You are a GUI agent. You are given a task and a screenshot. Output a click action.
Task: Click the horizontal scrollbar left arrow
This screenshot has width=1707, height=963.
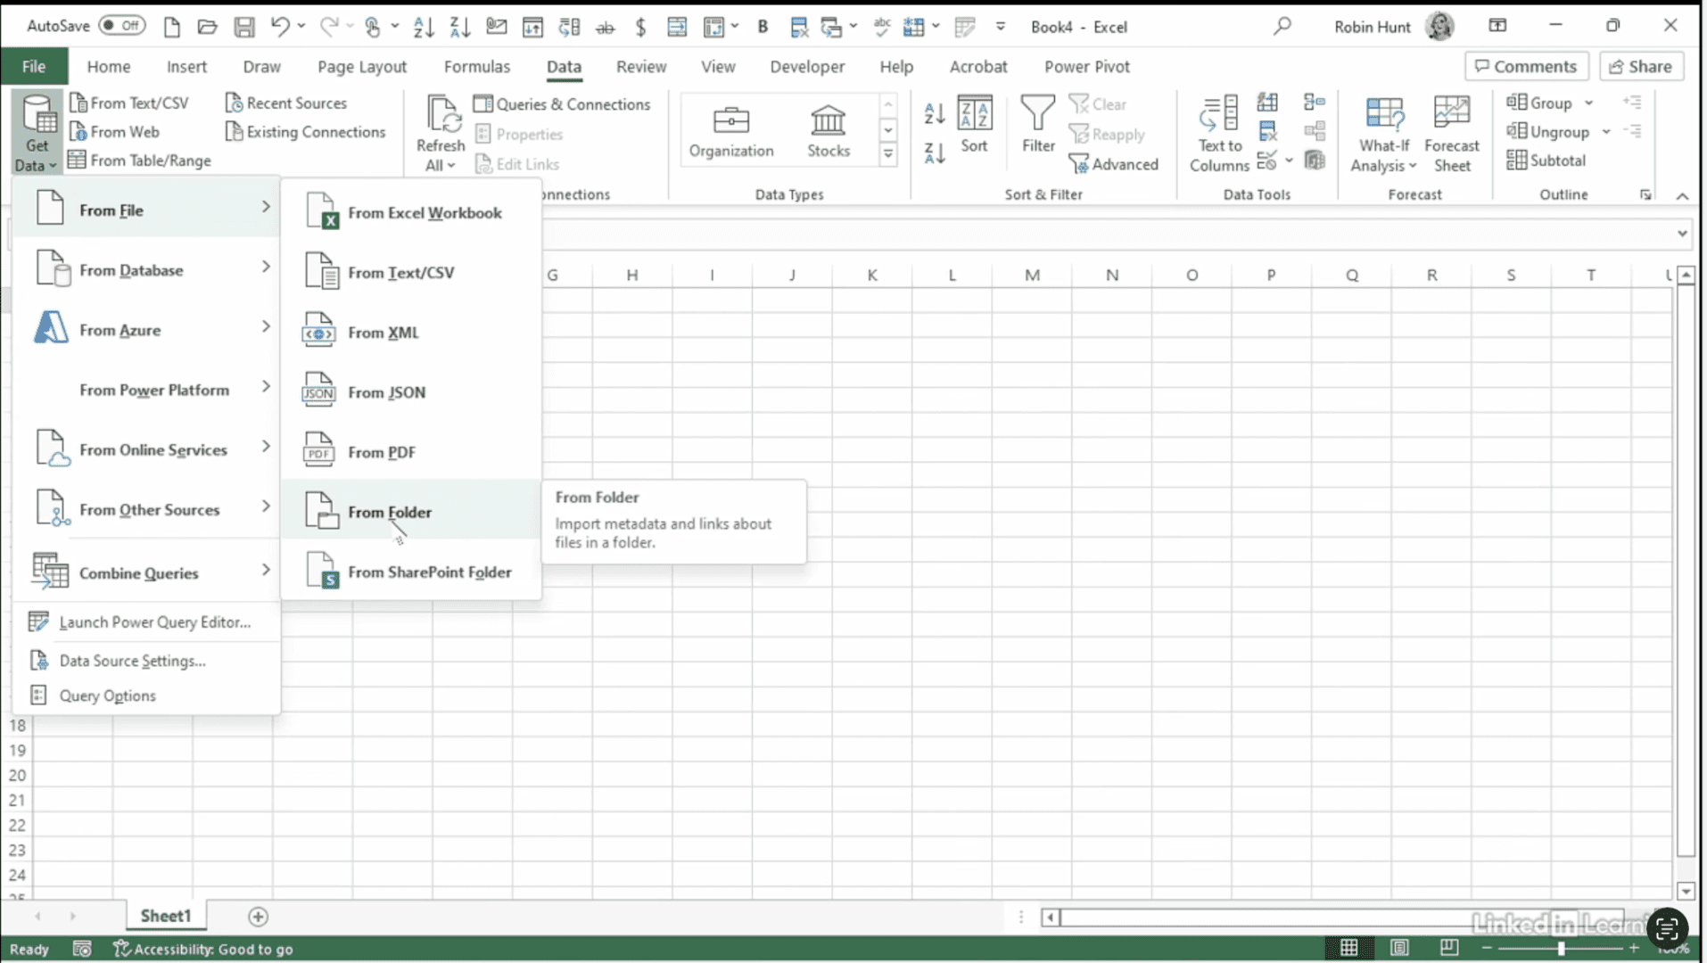tap(1051, 917)
